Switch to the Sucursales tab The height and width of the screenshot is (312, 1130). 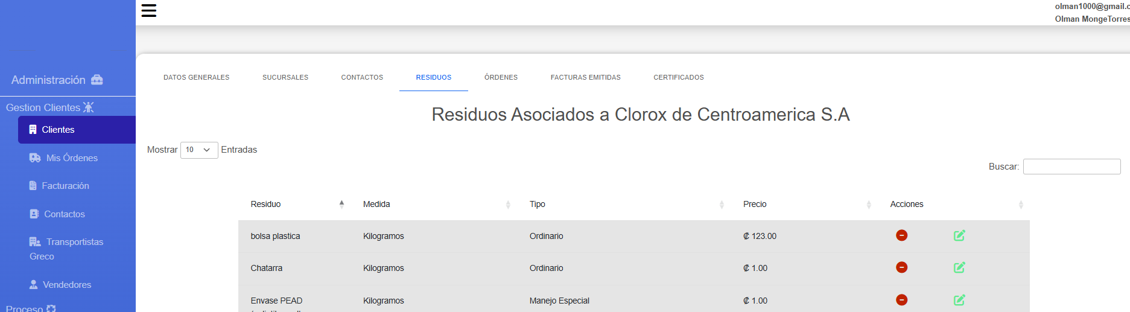pos(285,77)
